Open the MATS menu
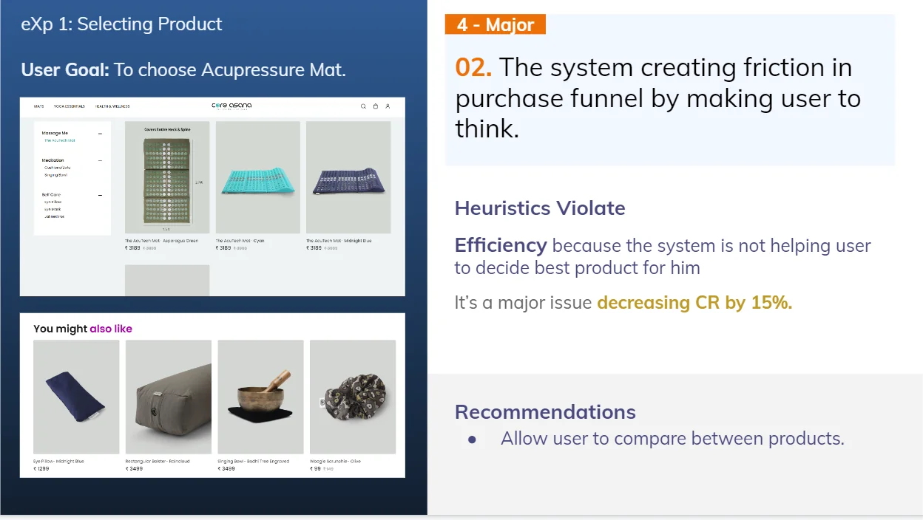Image resolution: width=923 pixels, height=520 pixels. point(38,106)
